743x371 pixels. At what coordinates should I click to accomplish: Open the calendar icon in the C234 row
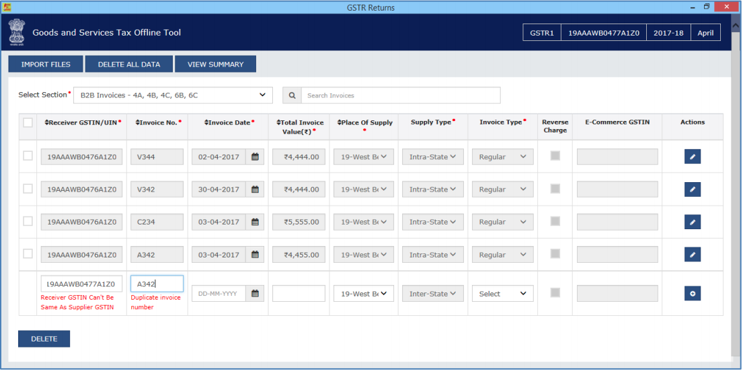pyautogui.click(x=255, y=222)
